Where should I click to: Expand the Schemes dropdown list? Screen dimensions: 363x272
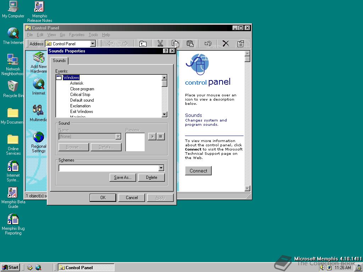[x=161, y=168]
